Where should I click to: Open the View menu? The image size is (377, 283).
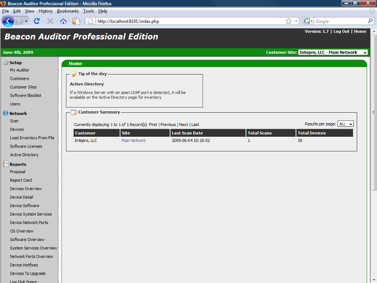click(x=30, y=11)
